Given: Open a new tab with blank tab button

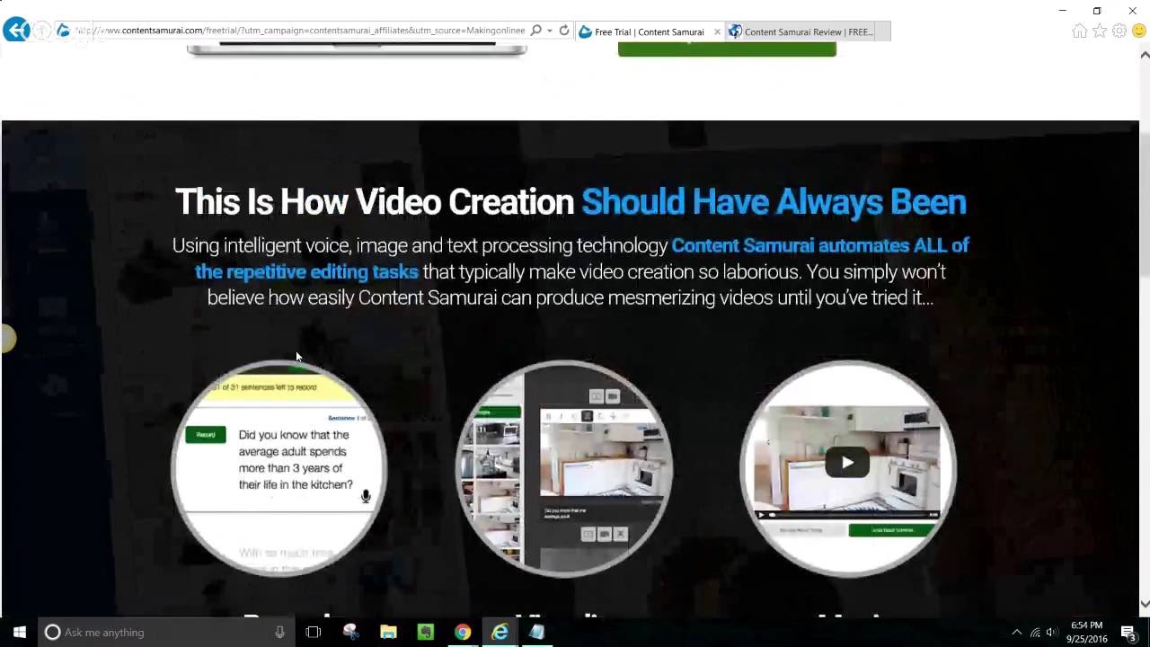Looking at the screenshot, I should click(x=881, y=31).
